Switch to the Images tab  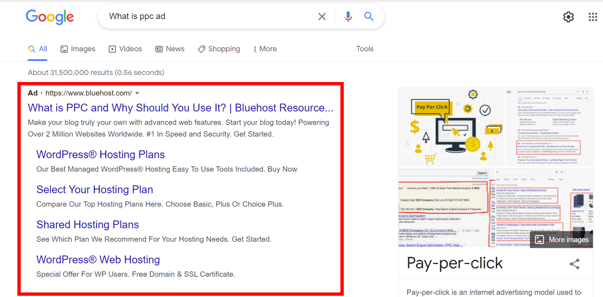point(78,49)
